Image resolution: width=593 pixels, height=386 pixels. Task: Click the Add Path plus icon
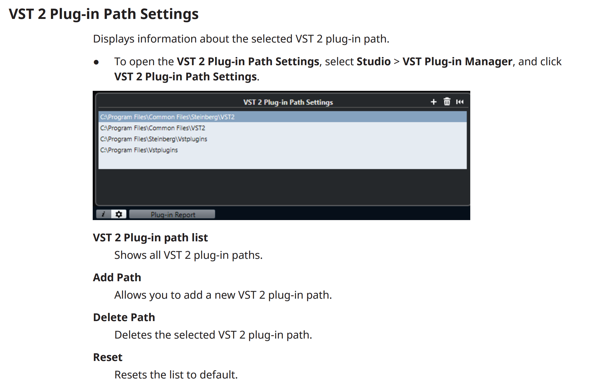pyautogui.click(x=434, y=102)
